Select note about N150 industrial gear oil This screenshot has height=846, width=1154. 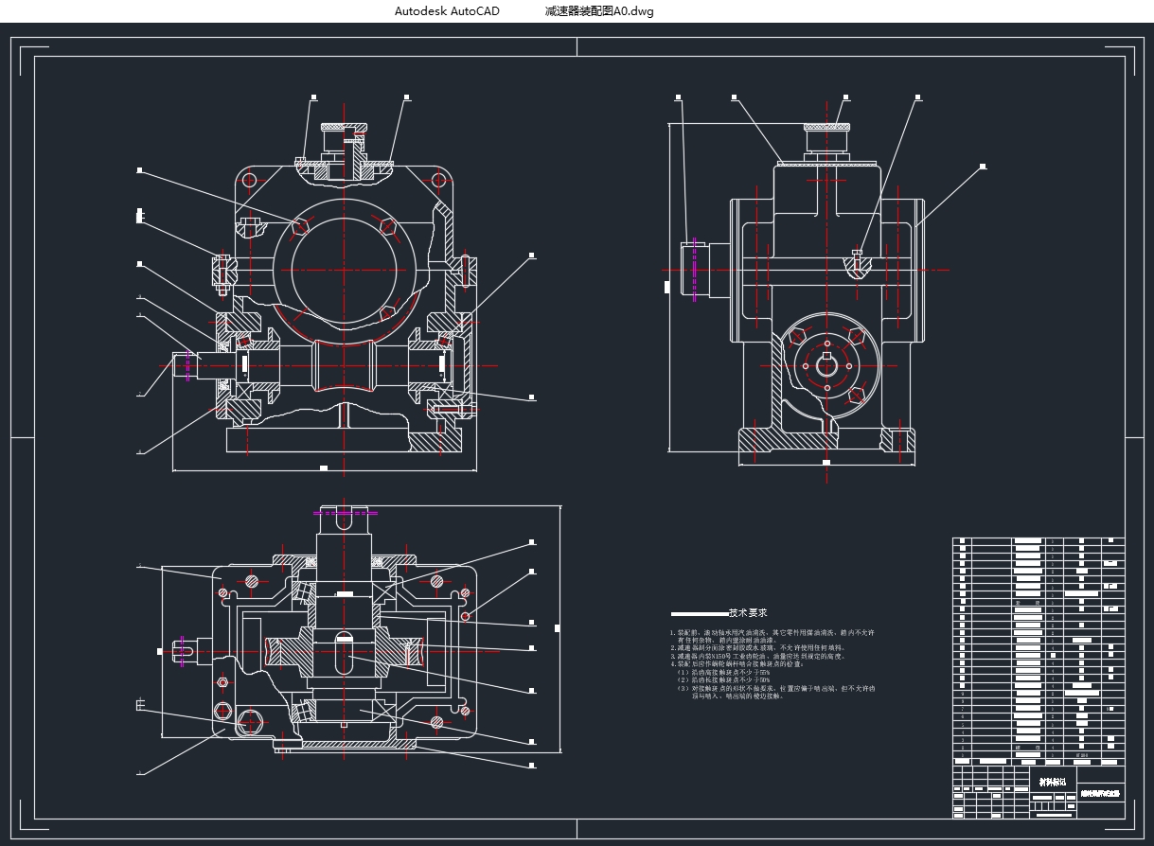757,656
